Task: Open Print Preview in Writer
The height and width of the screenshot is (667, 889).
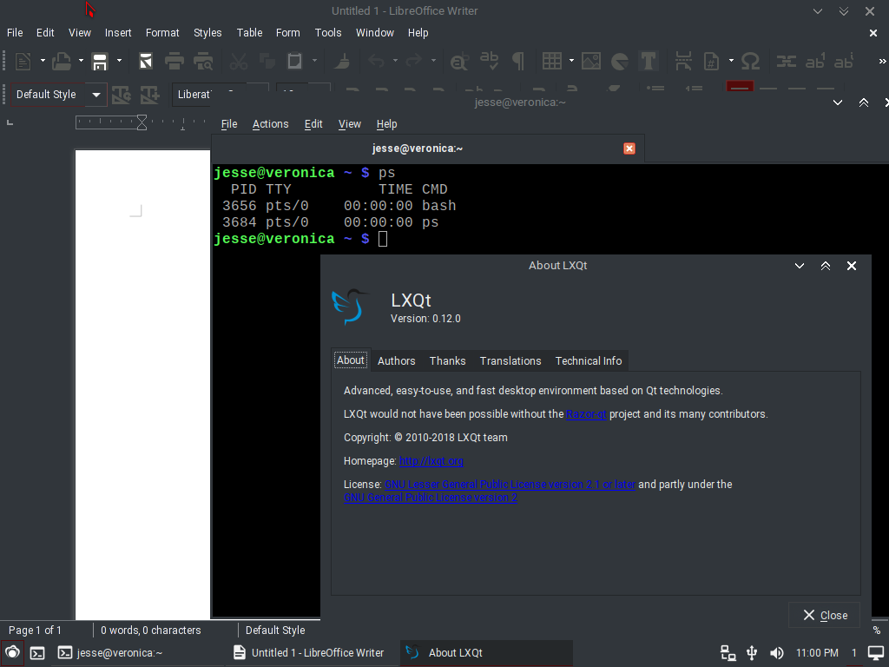Action: pos(203,61)
